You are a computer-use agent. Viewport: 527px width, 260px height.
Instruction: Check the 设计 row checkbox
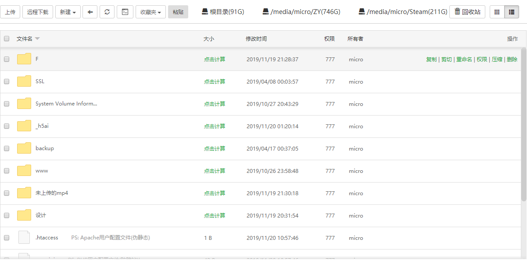coord(7,215)
